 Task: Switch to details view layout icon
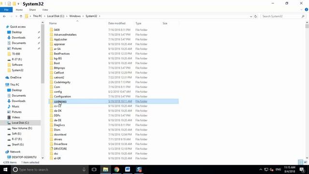[x=300, y=162]
